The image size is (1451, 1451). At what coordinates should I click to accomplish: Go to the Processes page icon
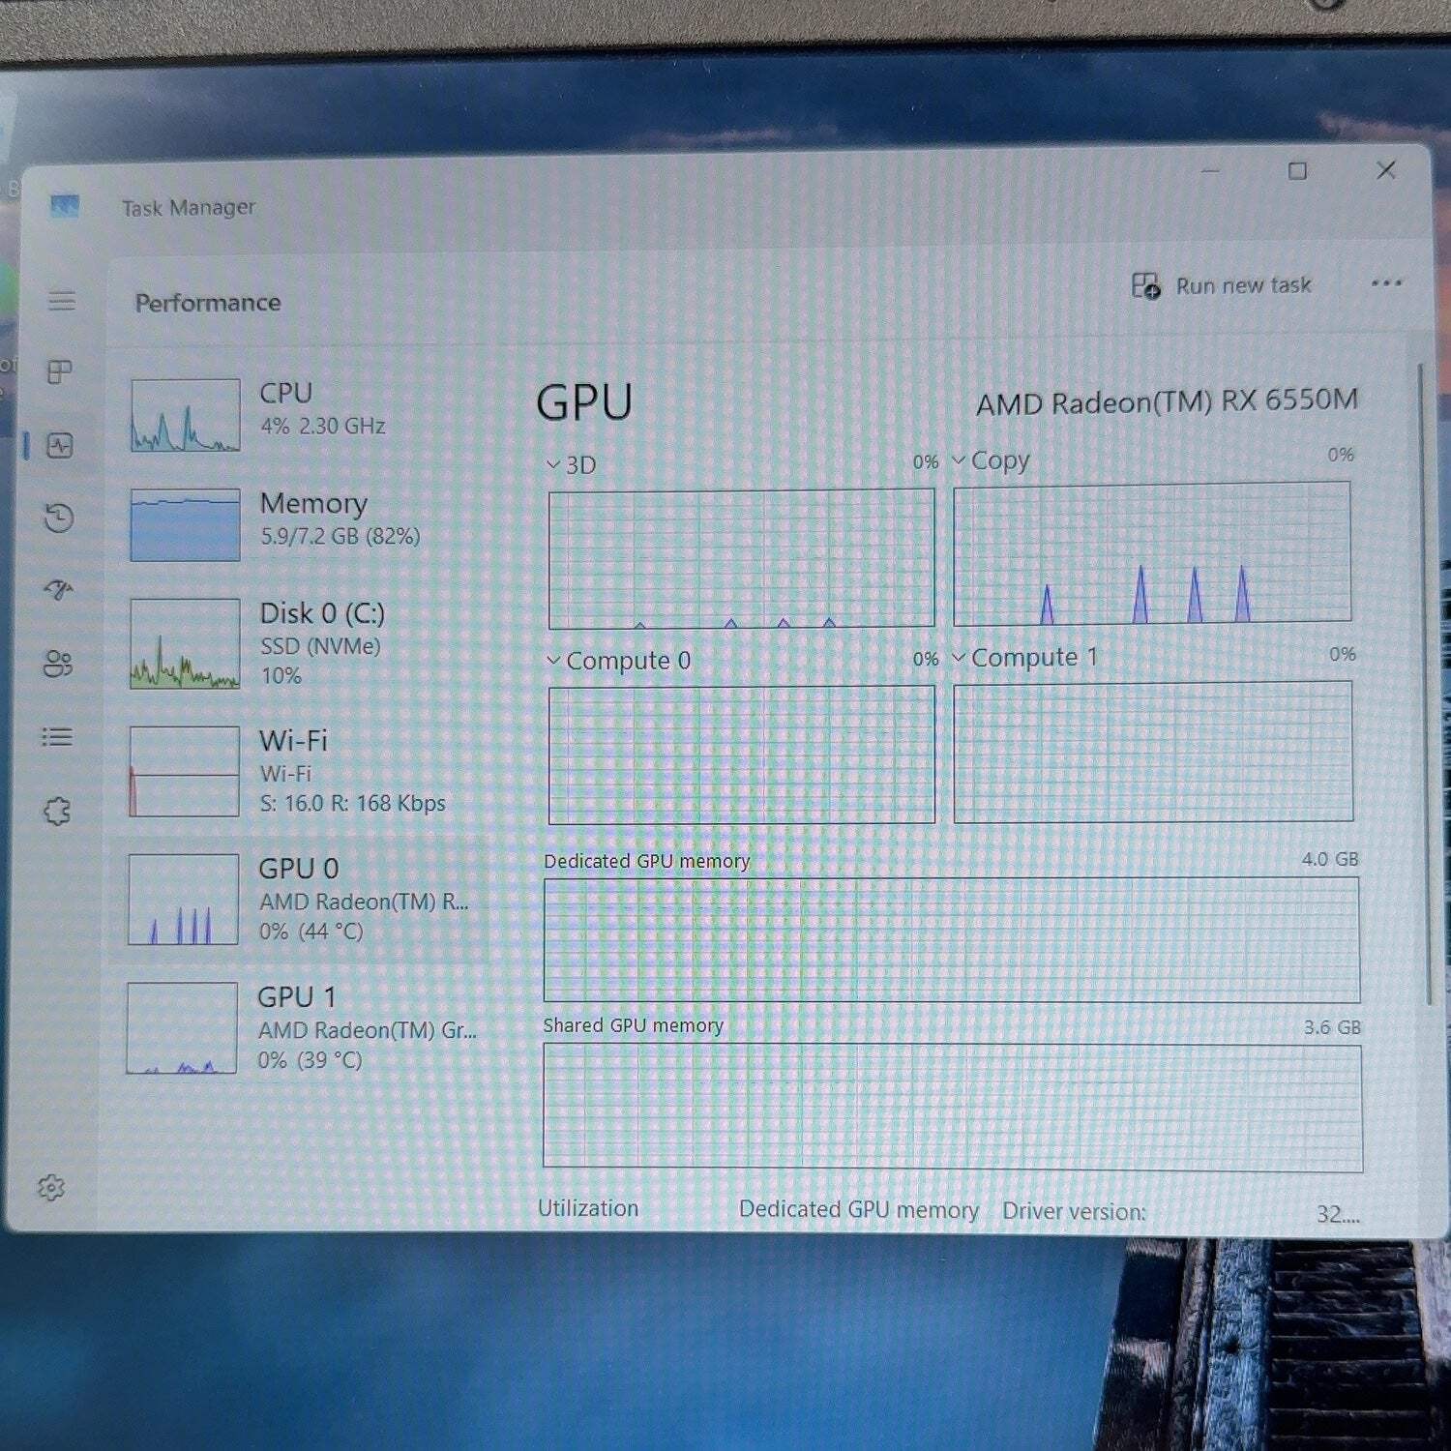[60, 371]
